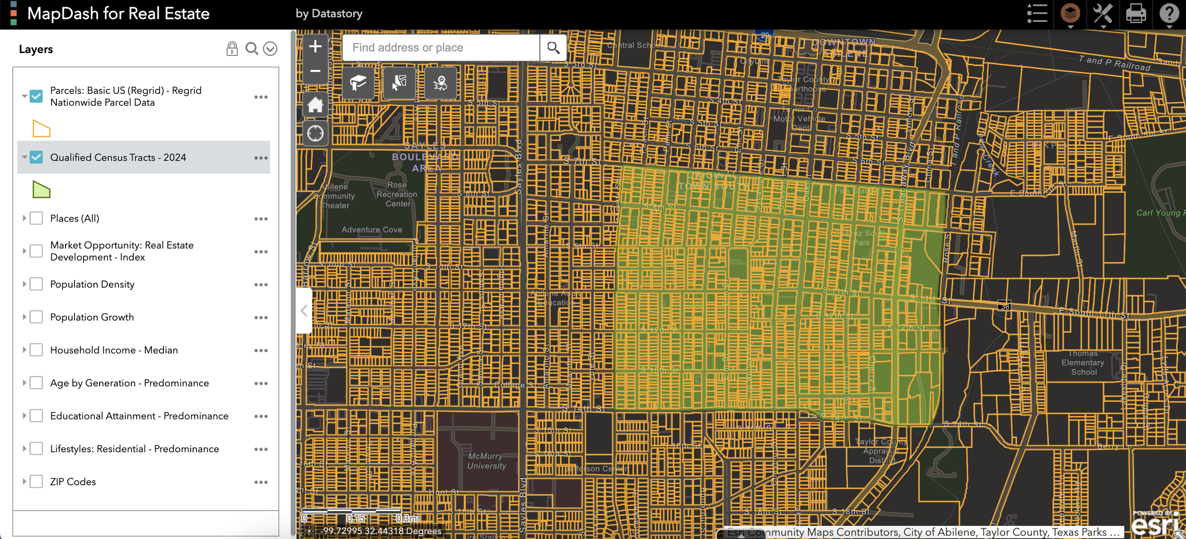Disable the Qualified Census Tracts - 2024 layer
Image resolution: width=1186 pixels, height=539 pixels.
[x=36, y=157]
